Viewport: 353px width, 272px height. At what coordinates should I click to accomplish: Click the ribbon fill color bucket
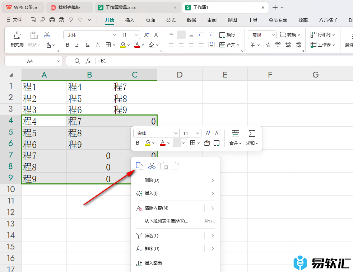(123, 45)
